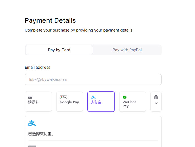Image resolution: width=195 pixels, height=147 pixels.
Task: Click the credit card icon in 银行卡 tile
Action: [30, 97]
